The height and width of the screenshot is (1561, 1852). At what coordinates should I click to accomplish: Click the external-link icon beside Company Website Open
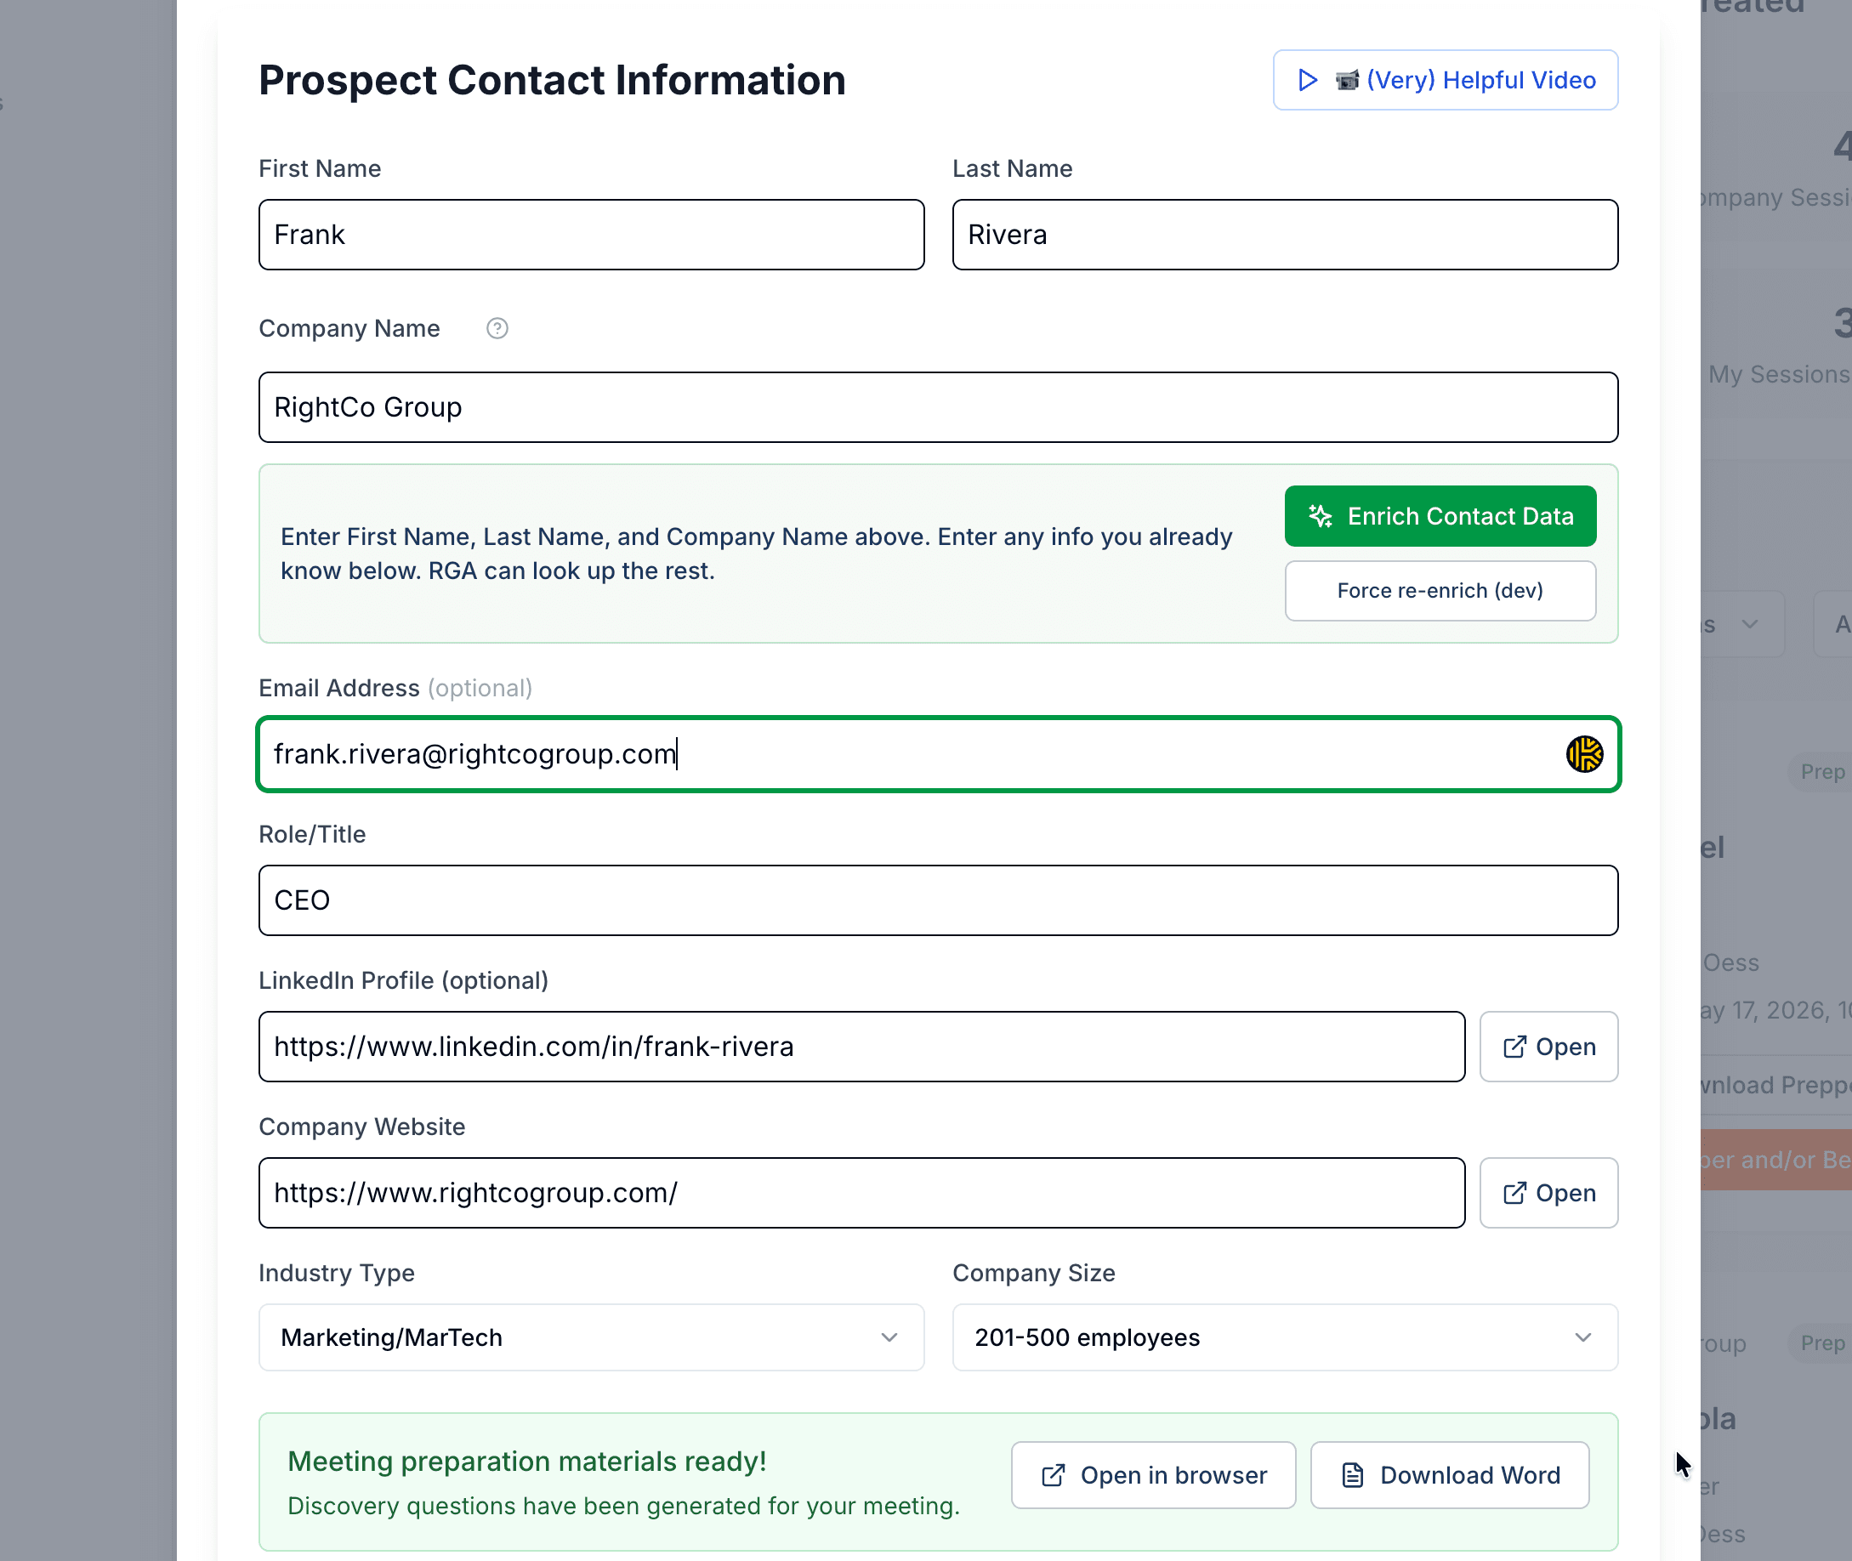pos(1515,1193)
